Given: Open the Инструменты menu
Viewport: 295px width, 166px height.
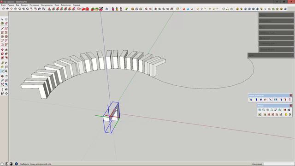Looking at the screenshot, I should coord(47,5).
